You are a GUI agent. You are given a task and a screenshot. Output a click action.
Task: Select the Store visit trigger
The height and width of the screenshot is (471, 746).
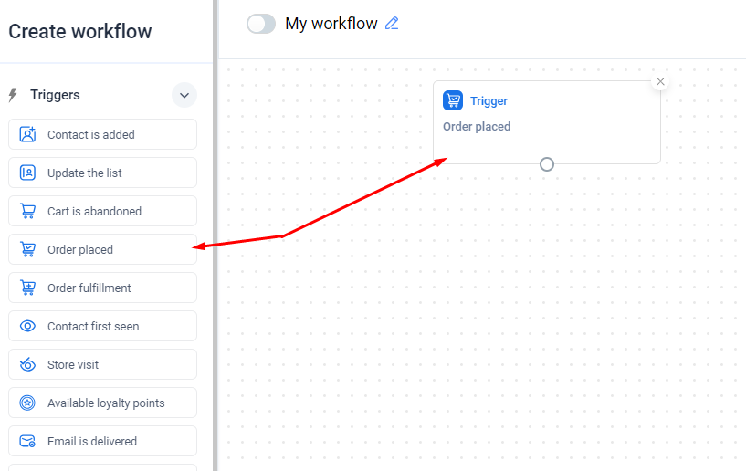pos(103,364)
